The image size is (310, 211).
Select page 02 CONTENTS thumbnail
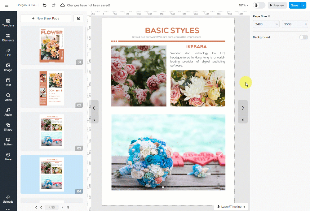point(51,88)
